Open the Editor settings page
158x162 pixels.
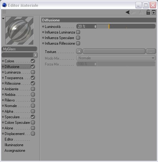tap(9, 139)
